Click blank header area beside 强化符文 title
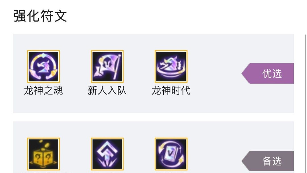 [x=176, y=16]
